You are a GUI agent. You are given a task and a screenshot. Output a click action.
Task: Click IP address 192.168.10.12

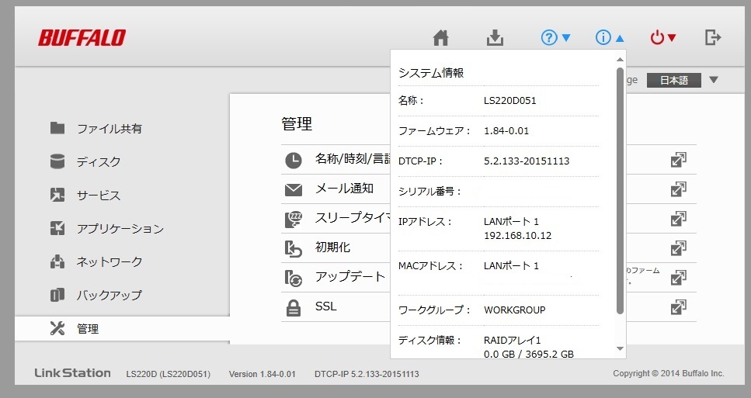coord(518,235)
